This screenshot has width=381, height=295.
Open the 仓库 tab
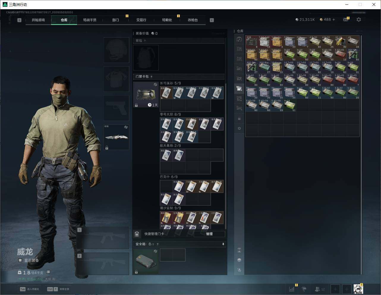tap(64, 20)
